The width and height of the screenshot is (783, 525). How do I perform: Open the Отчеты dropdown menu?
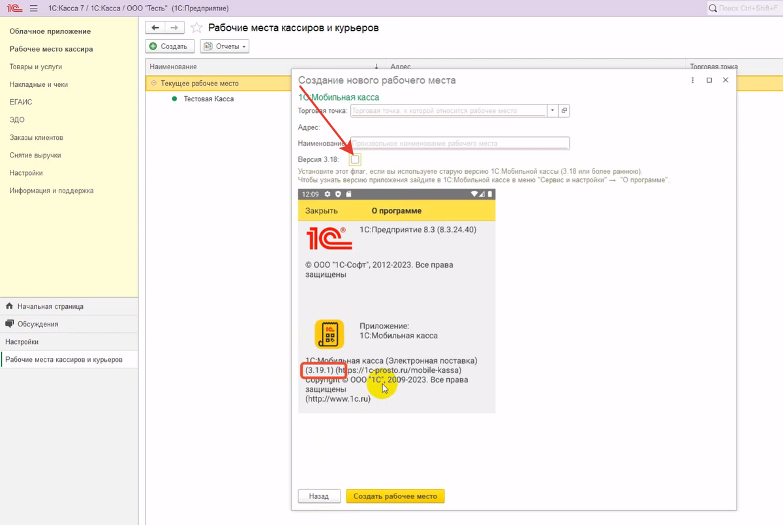point(224,46)
